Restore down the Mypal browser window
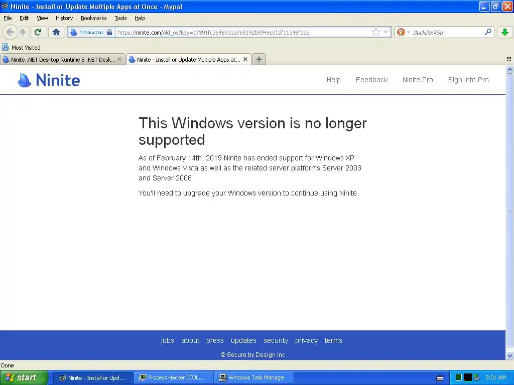This screenshot has width=514, height=385. pos(495,6)
